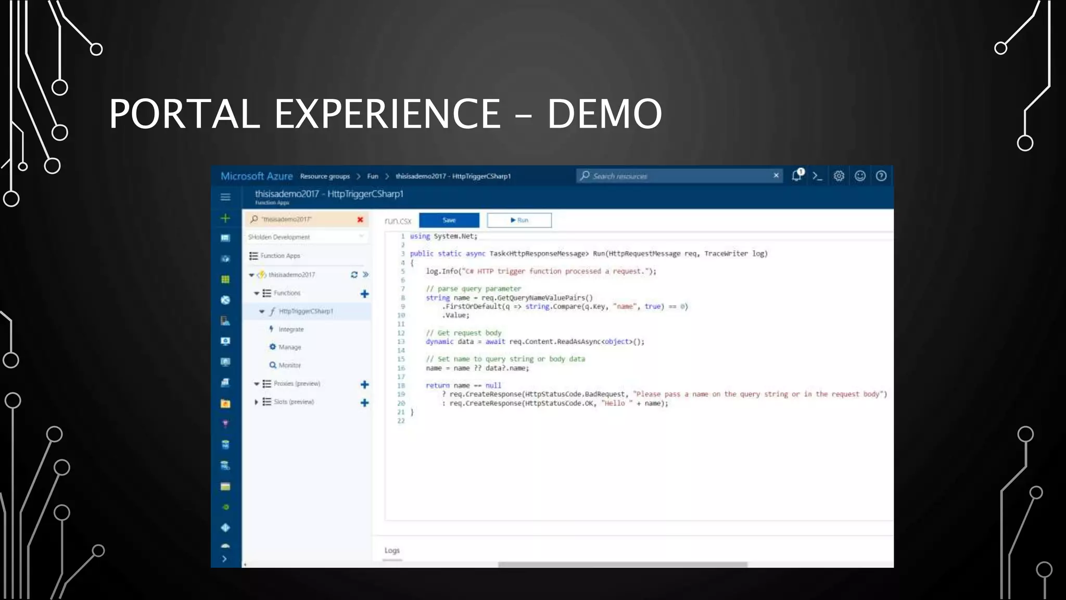Select the thisisademo2017 app name
This screenshot has height=600, width=1066.
coord(291,274)
